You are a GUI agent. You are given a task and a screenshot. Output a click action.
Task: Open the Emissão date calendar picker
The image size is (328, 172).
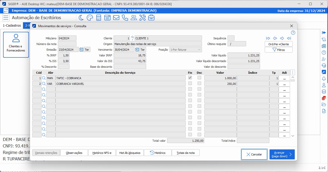pyautogui.click(x=81, y=50)
